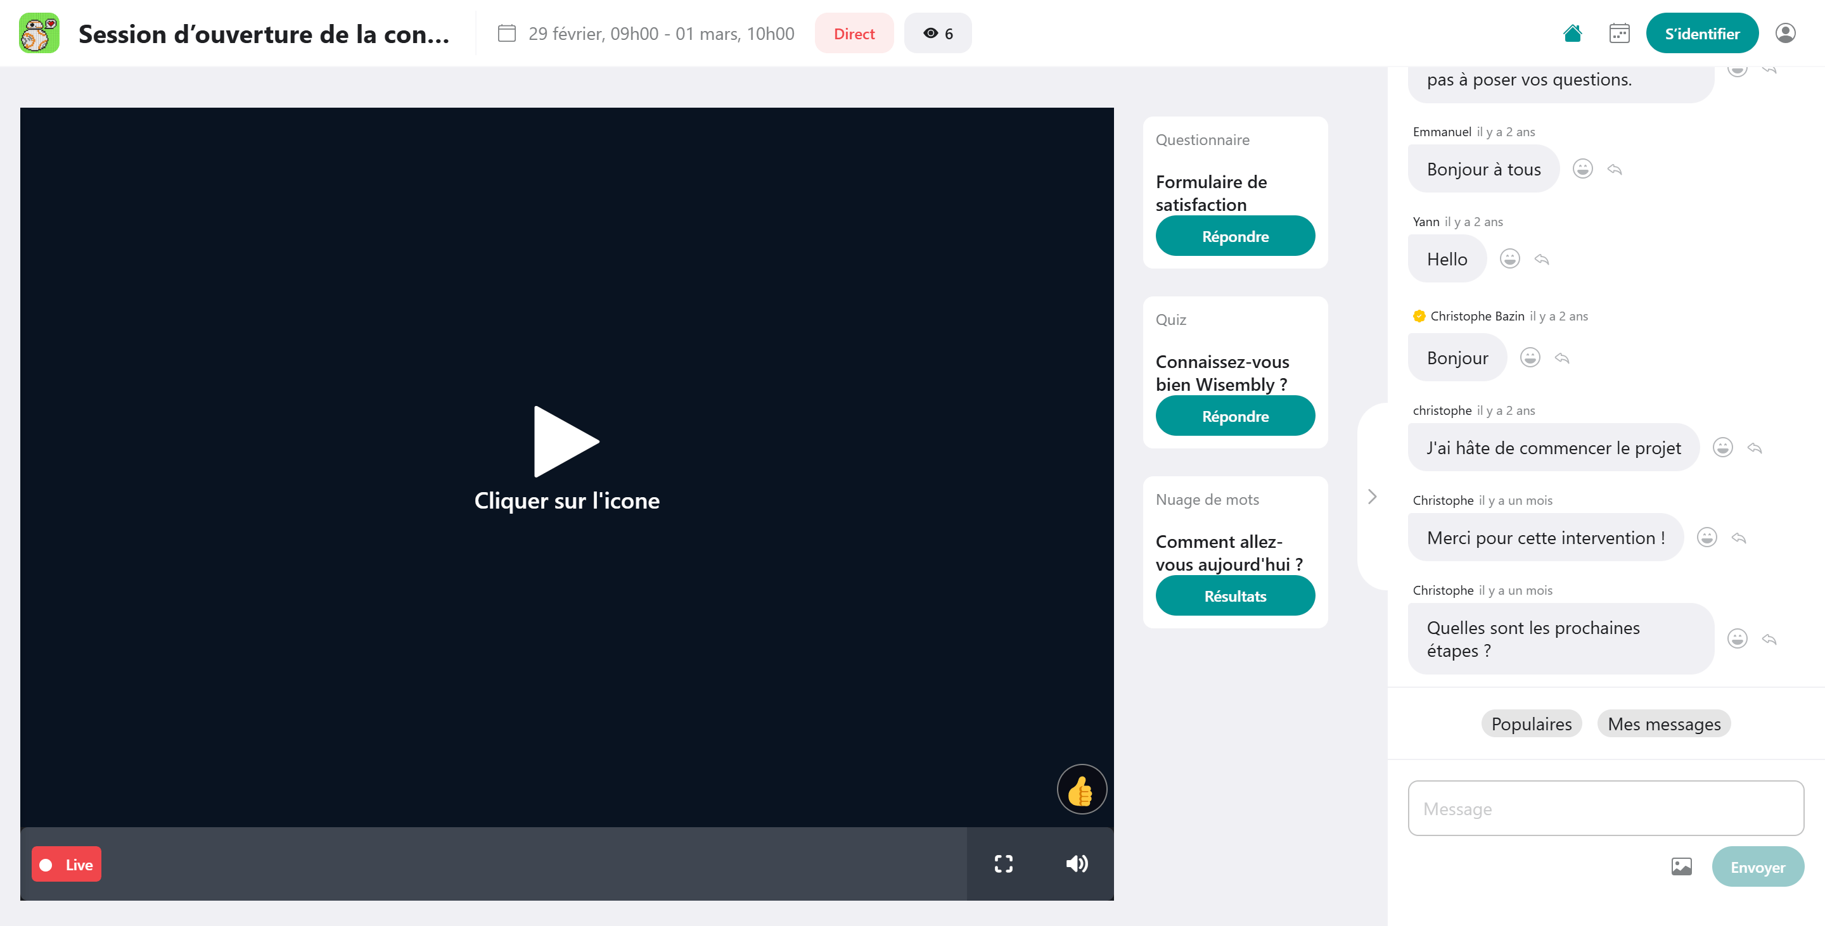The height and width of the screenshot is (926, 1825).
Task: Open the agenda calendar icon
Action: (x=1619, y=34)
